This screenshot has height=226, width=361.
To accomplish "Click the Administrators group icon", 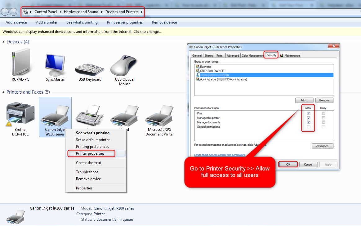I will pyautogui.click(x=198, y=79).
